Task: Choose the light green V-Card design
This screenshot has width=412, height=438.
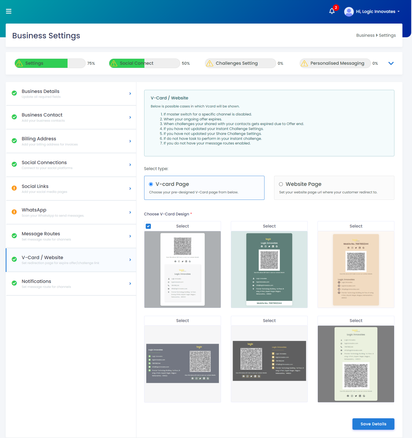Action: pos(356,364)
